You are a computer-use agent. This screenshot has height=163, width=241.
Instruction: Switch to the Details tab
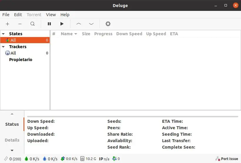point(12,140)
